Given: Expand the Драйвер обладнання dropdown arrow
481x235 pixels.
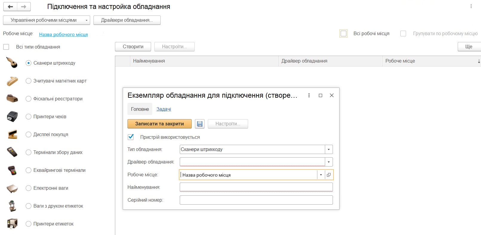Looking at the screenshot, I should point(329,162).
